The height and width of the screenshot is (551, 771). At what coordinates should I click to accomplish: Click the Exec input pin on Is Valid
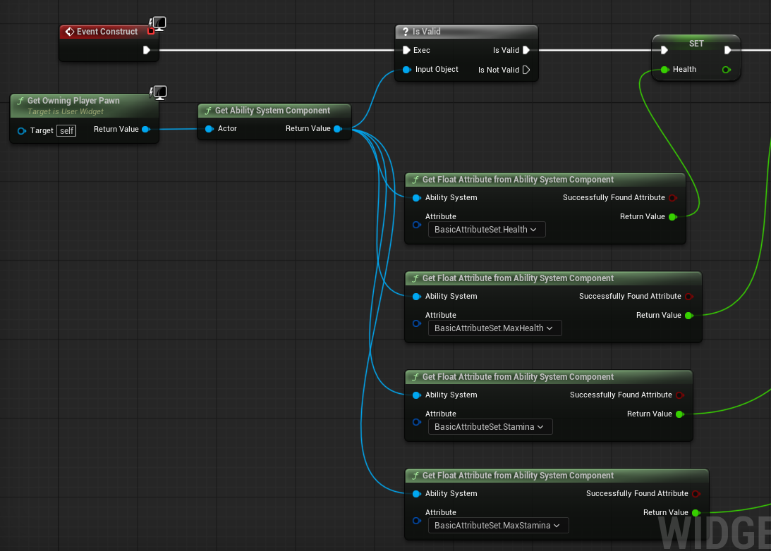pyautogui.click(x=406, y=50)
